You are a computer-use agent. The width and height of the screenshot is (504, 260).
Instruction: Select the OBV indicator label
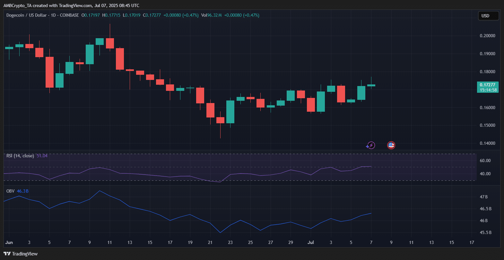[x=10, y=191]
